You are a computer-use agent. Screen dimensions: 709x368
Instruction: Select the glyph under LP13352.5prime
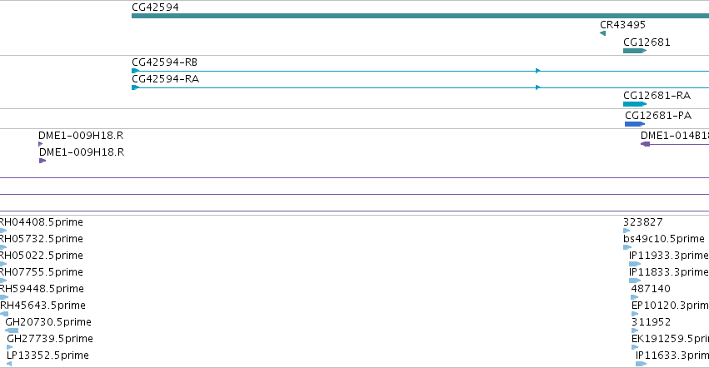9,364
